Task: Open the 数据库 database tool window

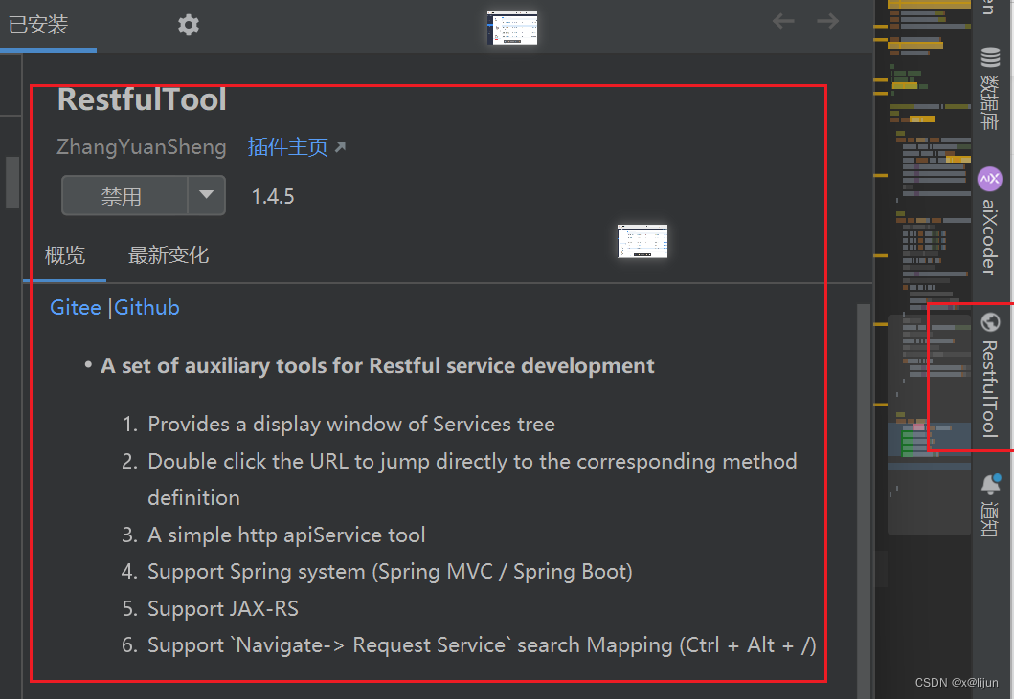Action: point(990,89)
